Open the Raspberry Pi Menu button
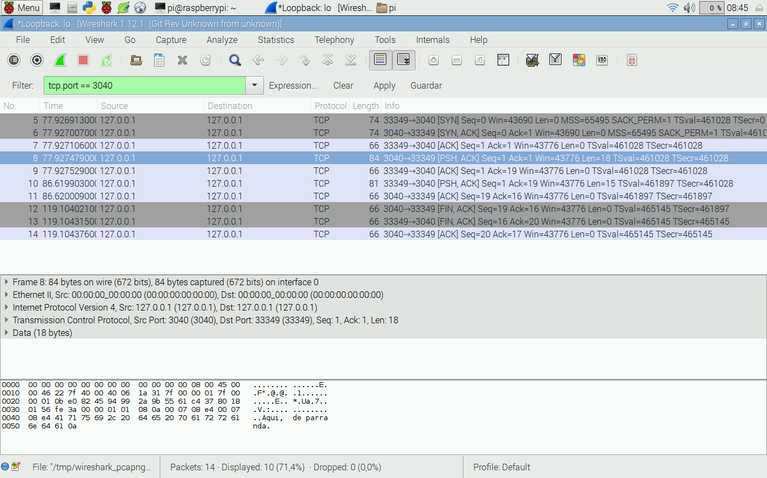The height and width of the screenshot is (478, 767). pyautogui.click(x=22, y=8)
